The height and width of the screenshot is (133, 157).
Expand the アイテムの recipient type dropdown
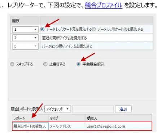[58, 109]
